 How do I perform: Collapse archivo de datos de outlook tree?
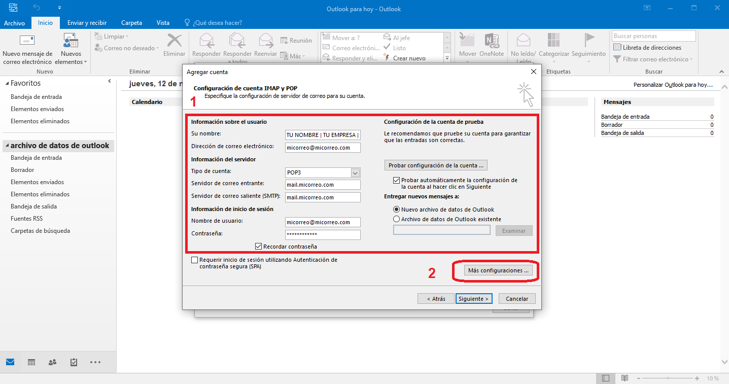point(7,146)
